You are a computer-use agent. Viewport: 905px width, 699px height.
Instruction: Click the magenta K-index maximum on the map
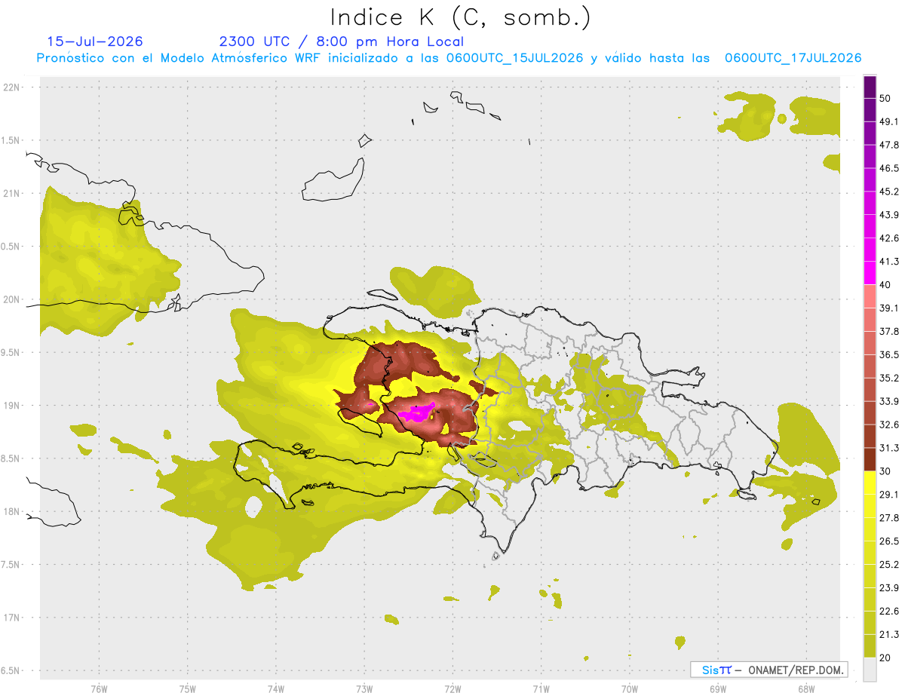coord(418,412)
